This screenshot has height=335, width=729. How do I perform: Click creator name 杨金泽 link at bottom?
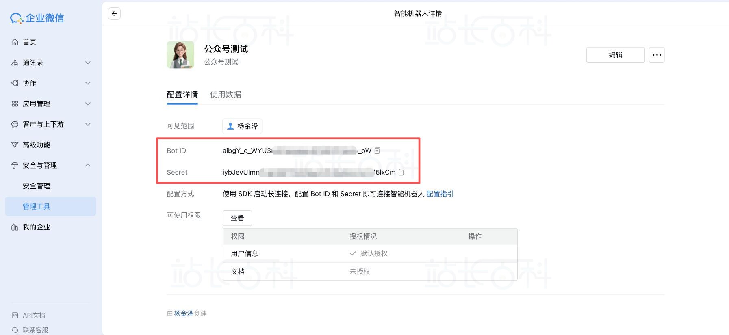coord(184,313)
